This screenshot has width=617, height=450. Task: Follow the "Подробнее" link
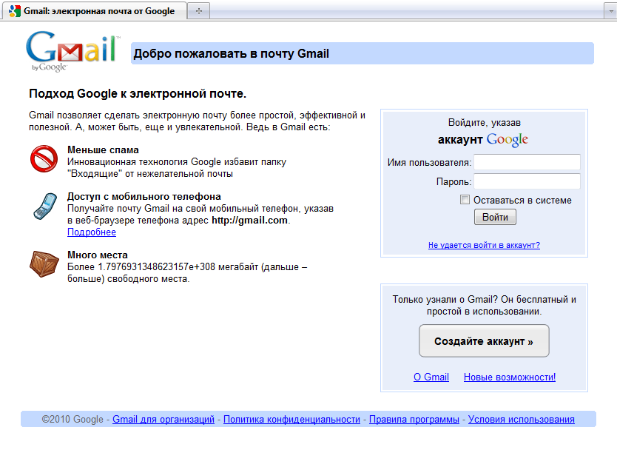92,232
